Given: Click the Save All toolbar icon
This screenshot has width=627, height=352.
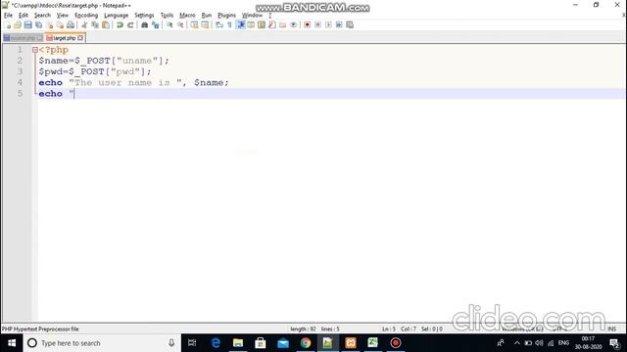Looking at the screenshot, I should 39,25.
